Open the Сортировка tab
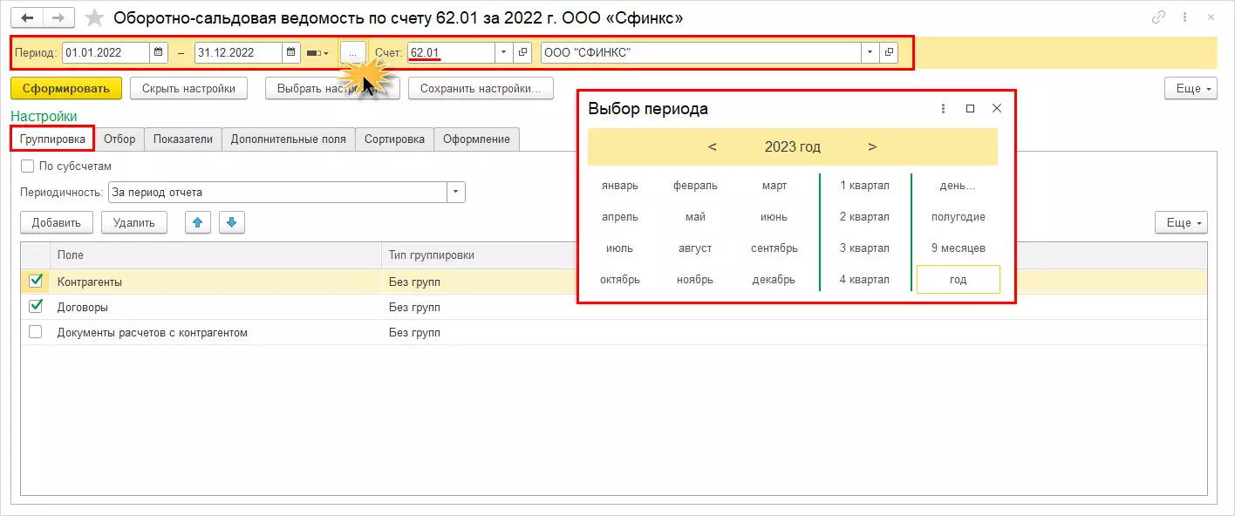 click(x=394, y=139)
